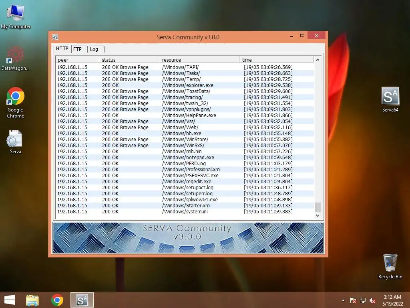Screen dimensions: 410x308
Task: Click the scrollbar down arrow
Action: (318, 215)
